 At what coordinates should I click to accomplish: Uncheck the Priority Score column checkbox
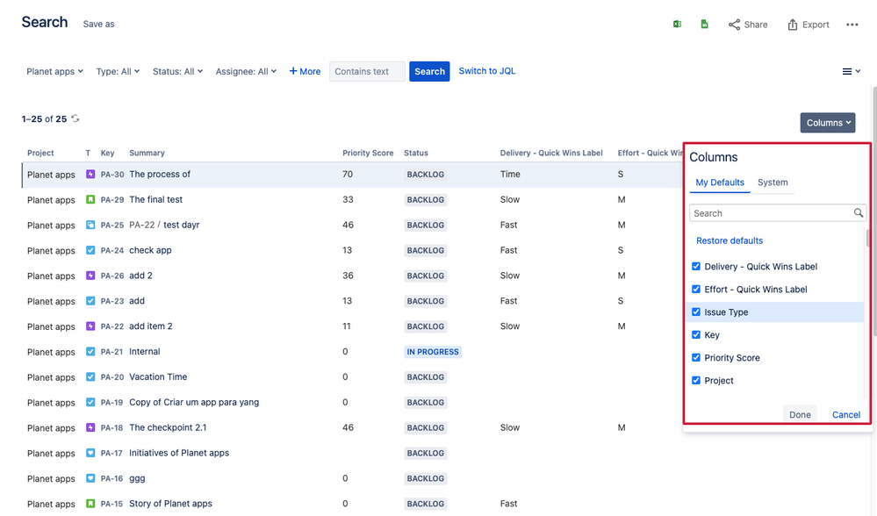[696, 358]
